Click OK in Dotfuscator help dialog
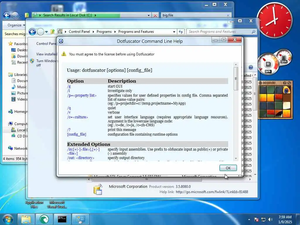 (228, 168)
